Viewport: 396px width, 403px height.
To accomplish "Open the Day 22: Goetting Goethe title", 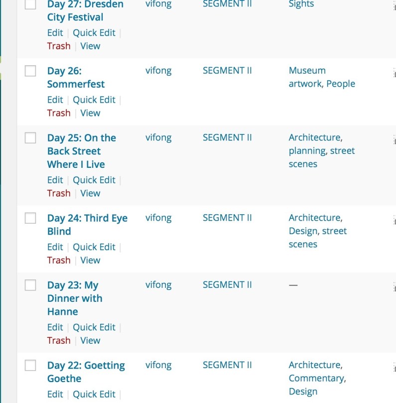I will pos(86,372).
